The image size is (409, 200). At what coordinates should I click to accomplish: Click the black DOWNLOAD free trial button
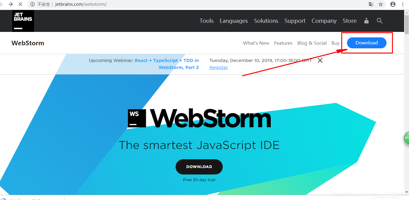(x=199, y=167)
